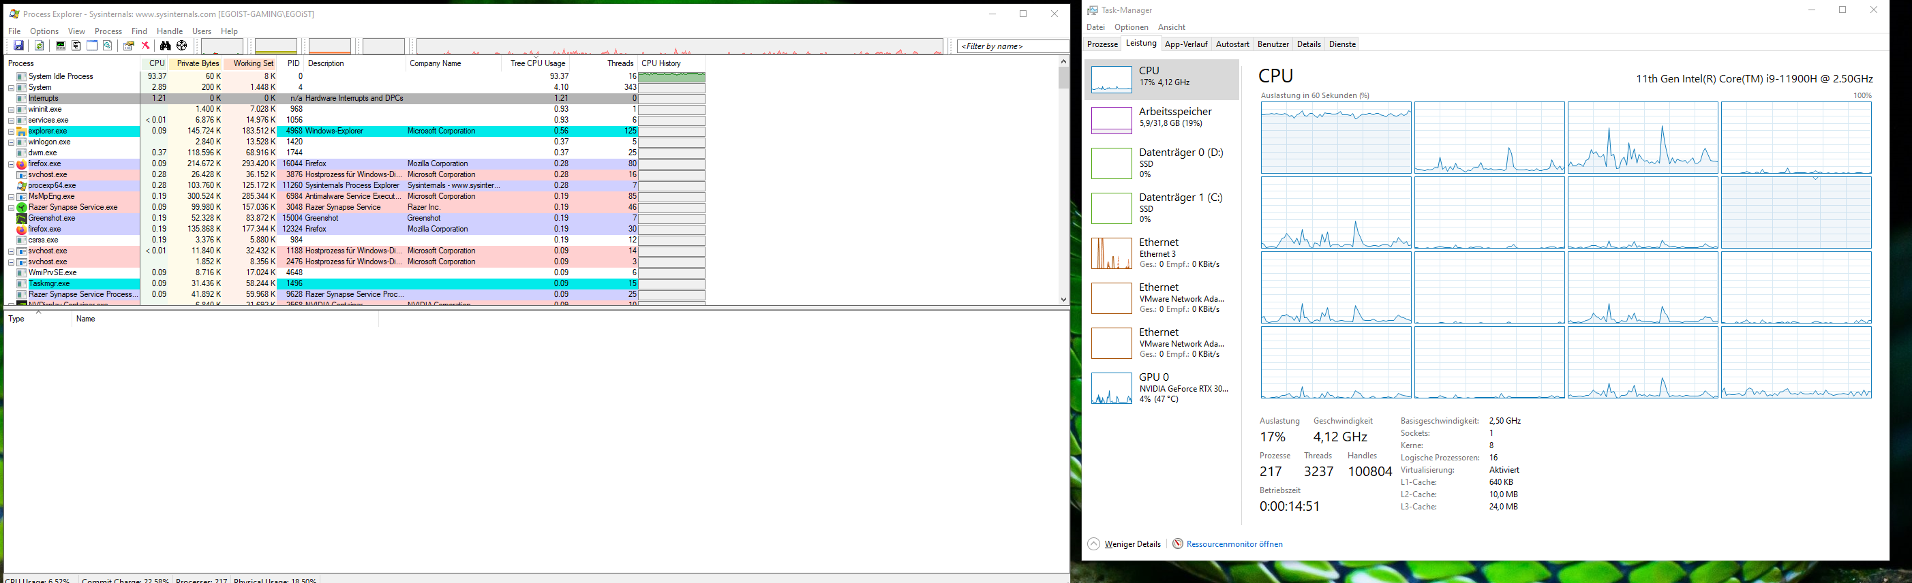
Task: Switch to the Autostart tab
Action: (x=1232, y=44)
